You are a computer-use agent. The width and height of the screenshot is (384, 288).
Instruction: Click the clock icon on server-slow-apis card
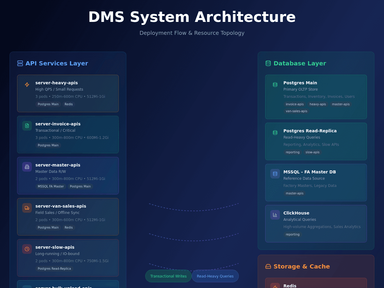point(27,249)
